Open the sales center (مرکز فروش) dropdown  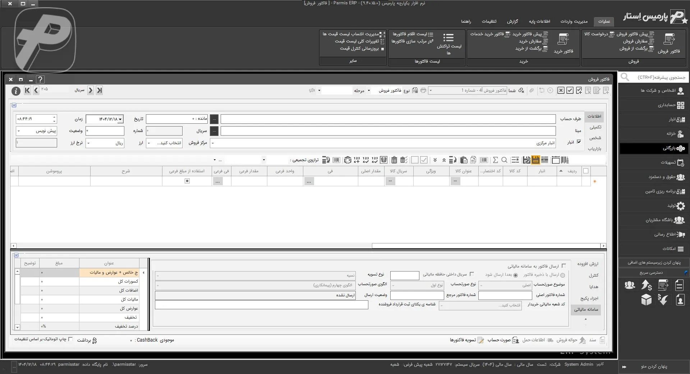[149, 143]
